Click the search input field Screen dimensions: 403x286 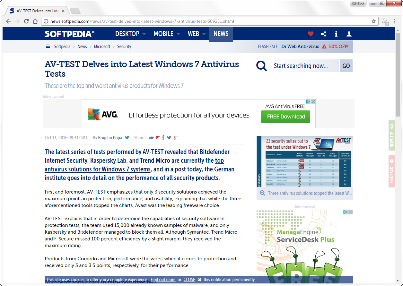[x=305, y=66]
